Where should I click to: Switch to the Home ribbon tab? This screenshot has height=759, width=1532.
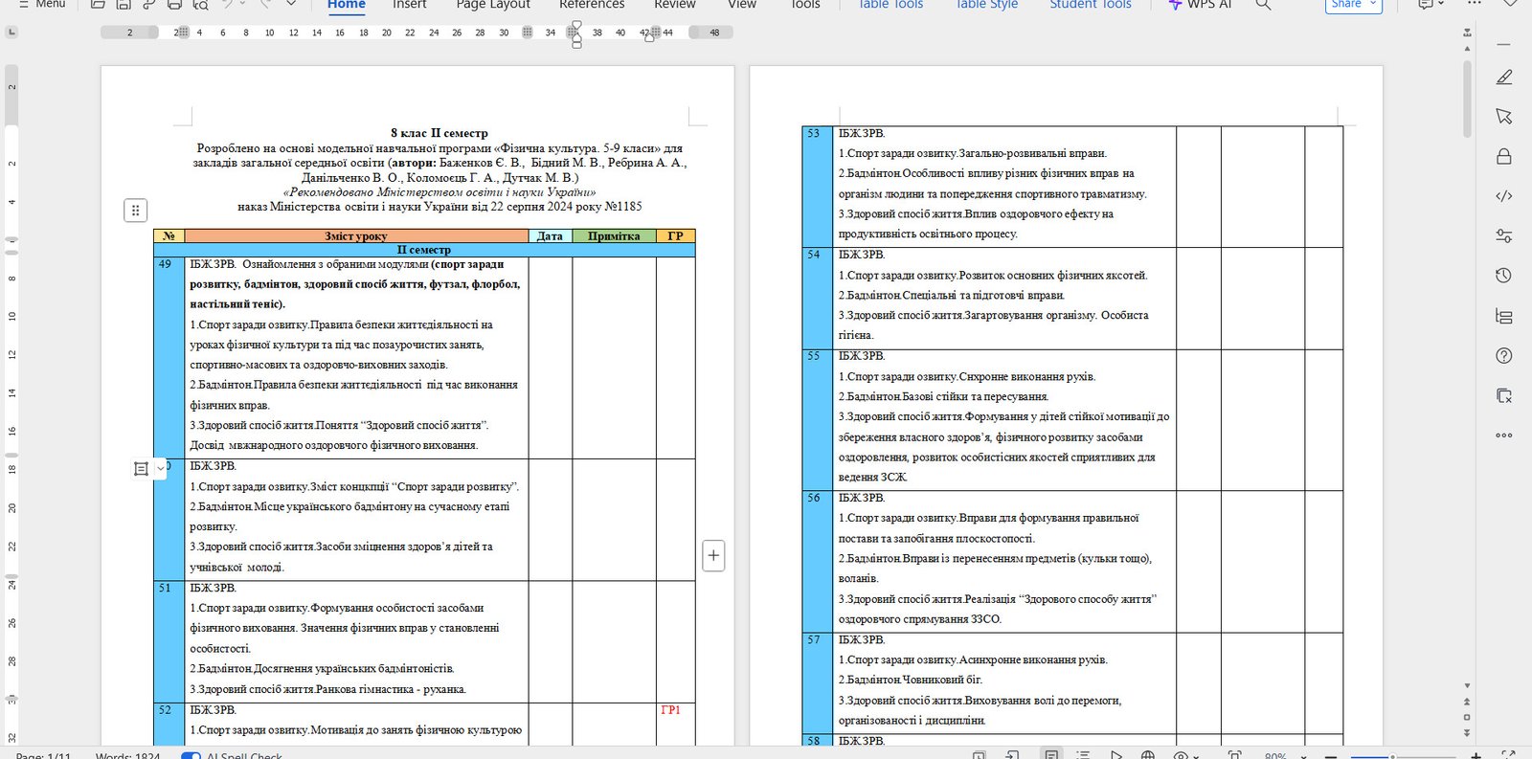point(346,5)
